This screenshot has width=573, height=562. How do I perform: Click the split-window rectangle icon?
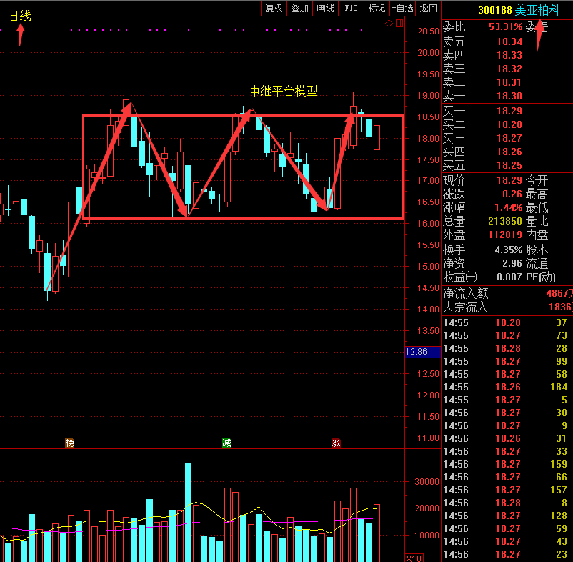(x=399, y=24)
